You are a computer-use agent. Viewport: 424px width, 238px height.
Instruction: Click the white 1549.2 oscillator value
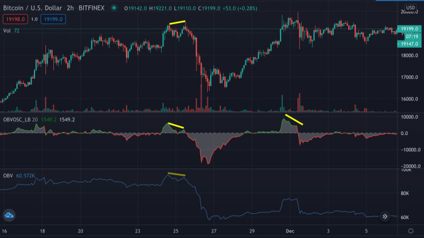point(67,119)
